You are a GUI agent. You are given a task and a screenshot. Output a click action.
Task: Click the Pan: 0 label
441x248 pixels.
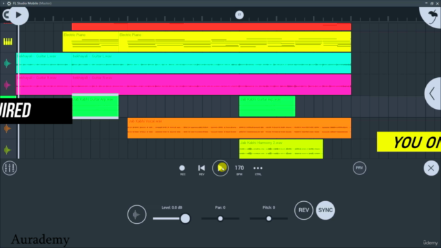[220, 207]
